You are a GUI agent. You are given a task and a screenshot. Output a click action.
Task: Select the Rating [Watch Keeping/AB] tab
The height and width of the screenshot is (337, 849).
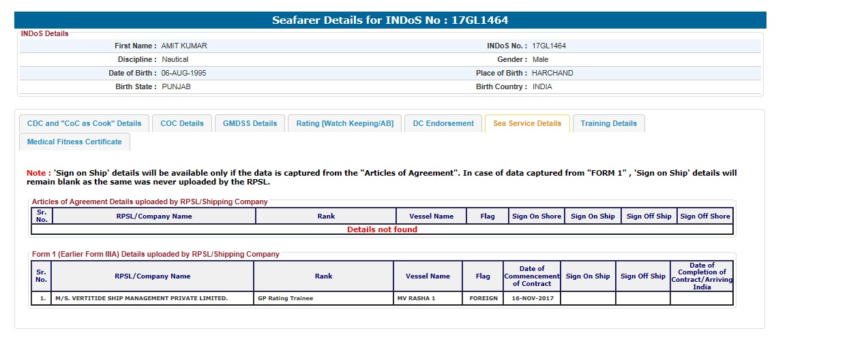[x=345, y=123]
